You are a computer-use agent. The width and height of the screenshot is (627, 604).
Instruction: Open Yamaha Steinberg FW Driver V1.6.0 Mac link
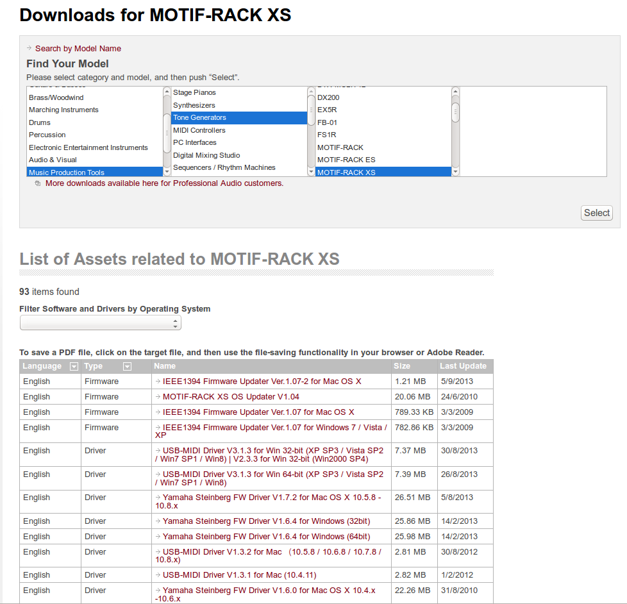265,594
